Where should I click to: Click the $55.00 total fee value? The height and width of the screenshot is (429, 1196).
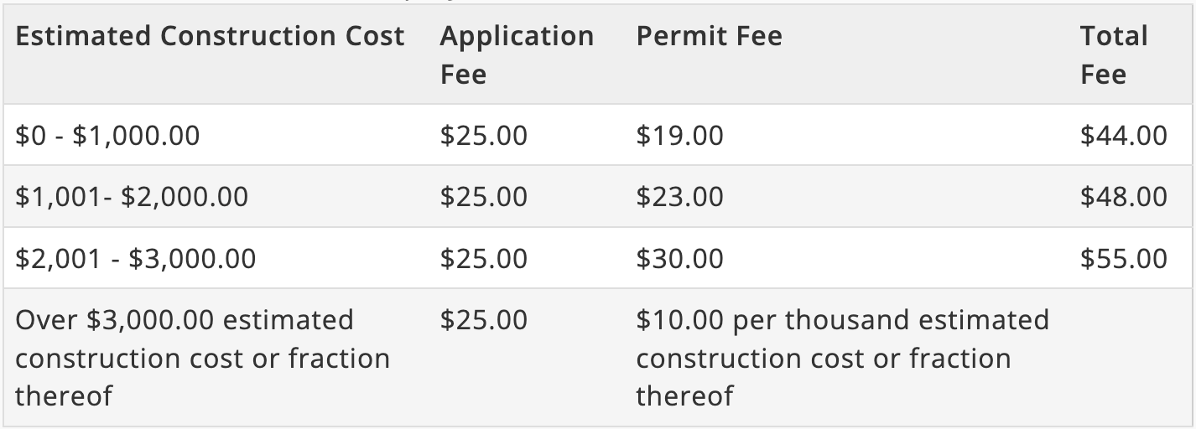click(x=1123, y=258)
